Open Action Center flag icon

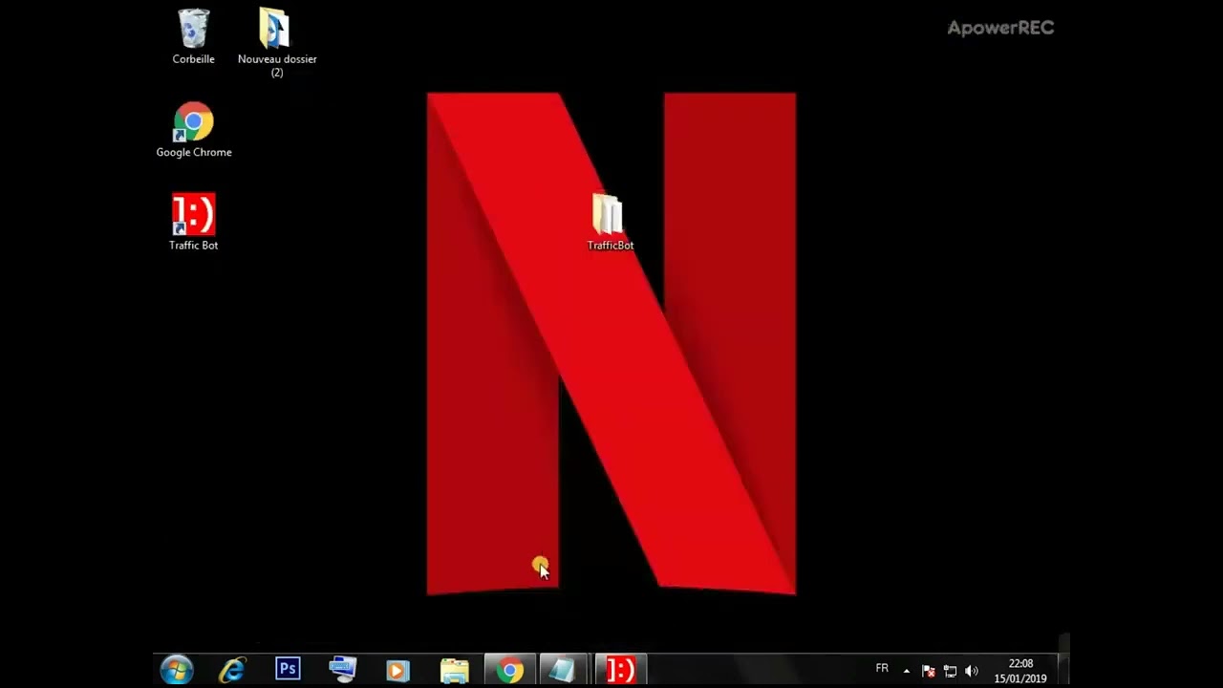pyautogui.click(x=928, y=671)
